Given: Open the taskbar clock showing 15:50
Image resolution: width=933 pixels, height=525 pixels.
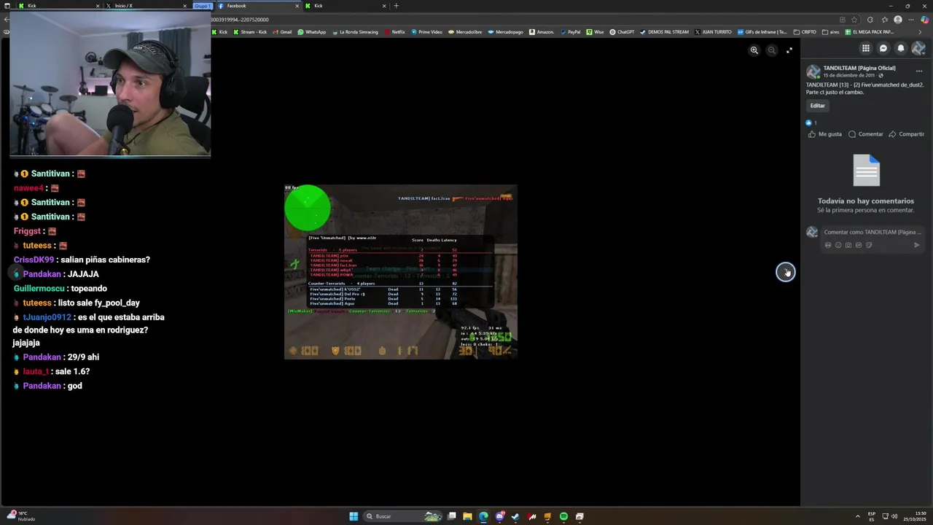Looking at the screenshot, I should click(915, 516).
